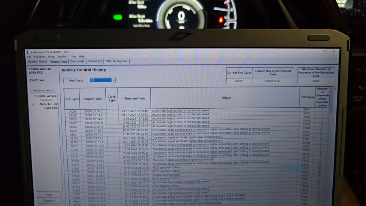Select the ES300h AXZH10 vehicle label

point(40,69)
